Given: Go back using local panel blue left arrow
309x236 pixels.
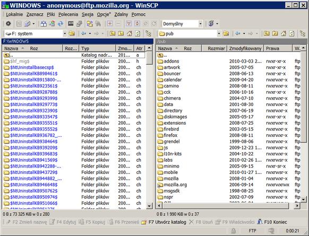Looking at the screenshot, I should (84, 33).
